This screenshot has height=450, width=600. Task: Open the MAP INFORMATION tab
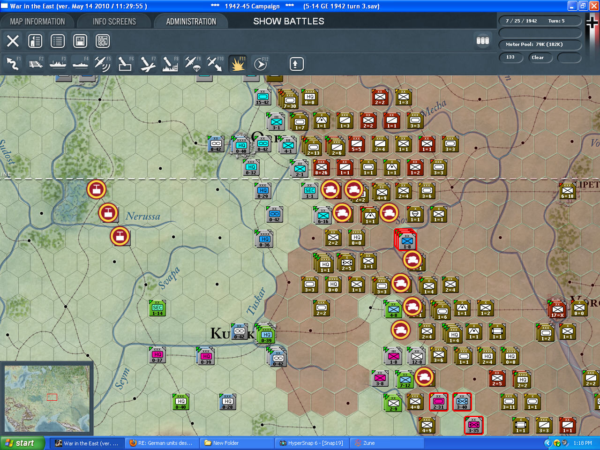(37, 22)
